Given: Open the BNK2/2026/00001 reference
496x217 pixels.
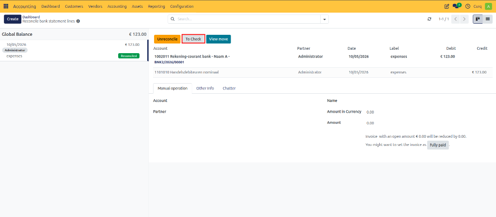Looking at the screenshot, I should pos(169,62).
